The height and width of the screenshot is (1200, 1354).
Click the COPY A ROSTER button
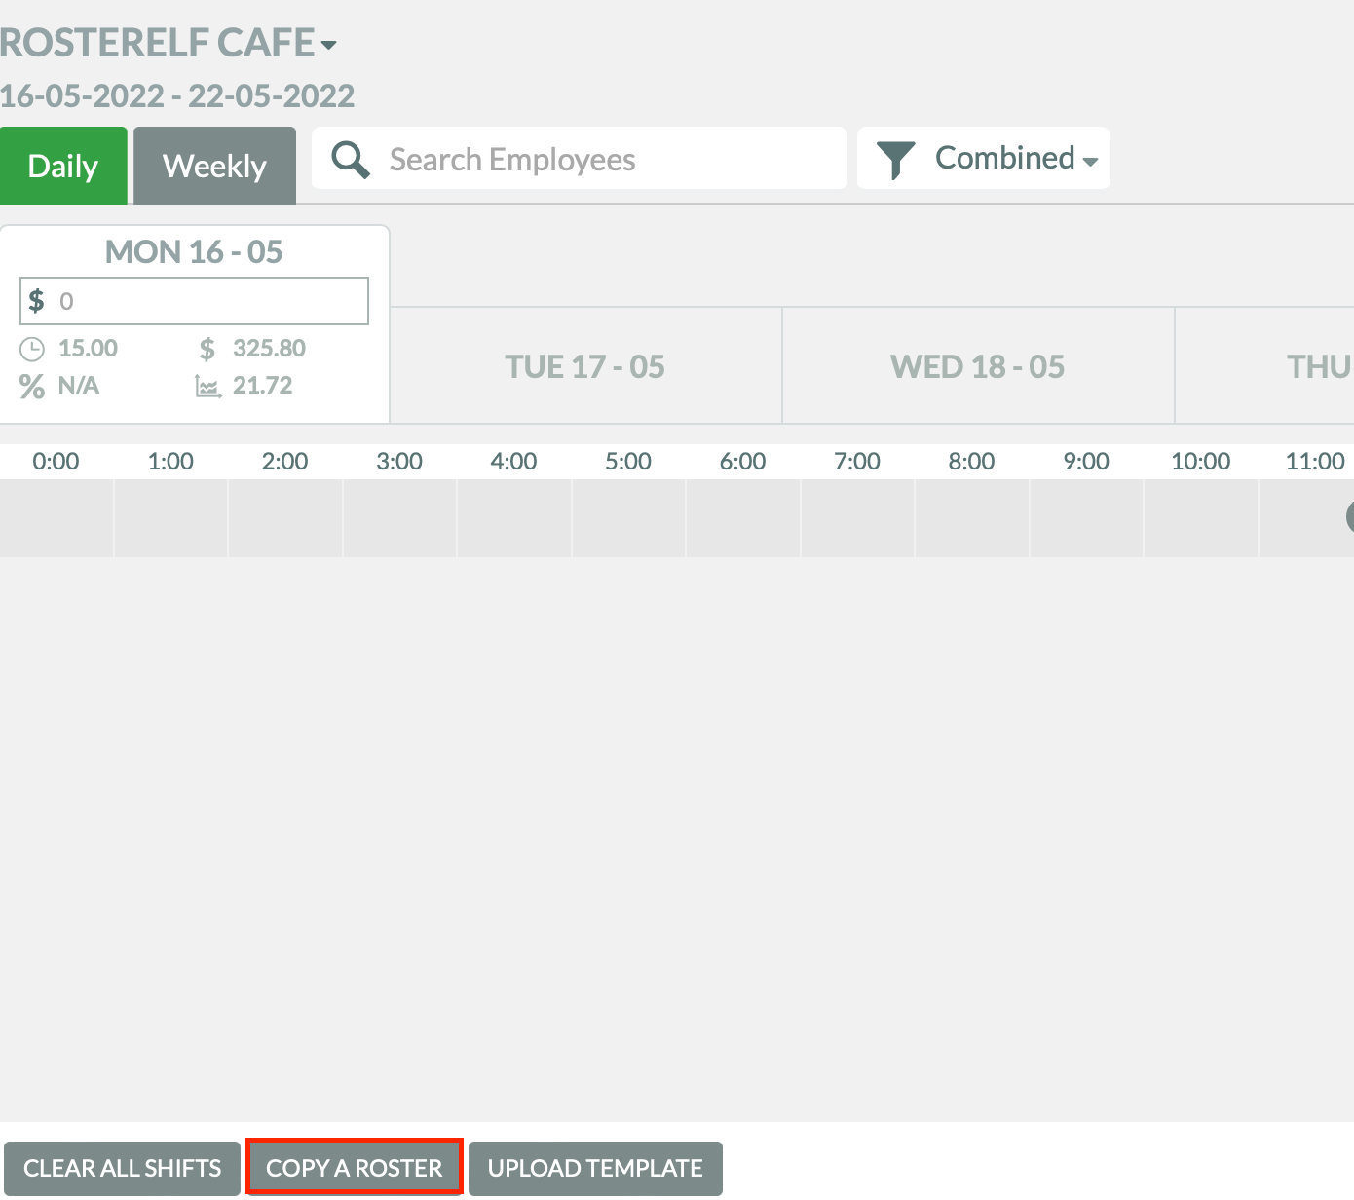(x=354, y=1168)
